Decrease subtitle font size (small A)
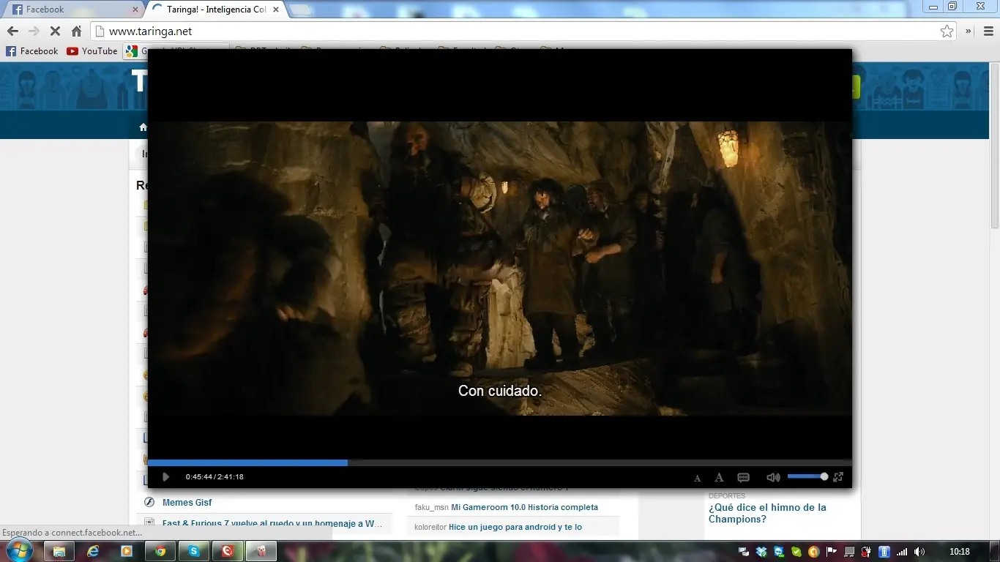The image size is (1000, 562). [x=697, y=478]
